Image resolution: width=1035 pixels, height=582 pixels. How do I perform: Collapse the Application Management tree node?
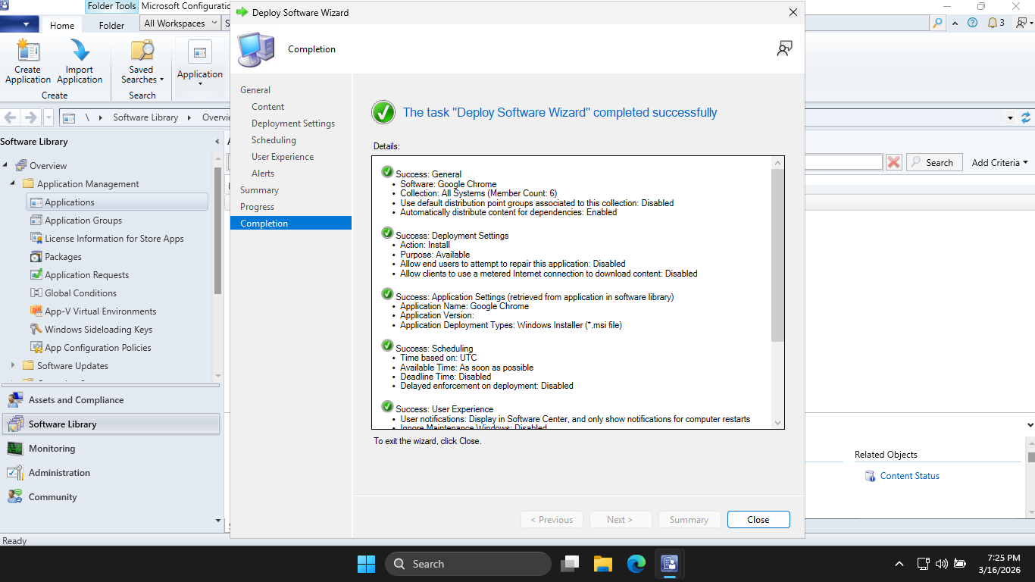tap(13, 184)
